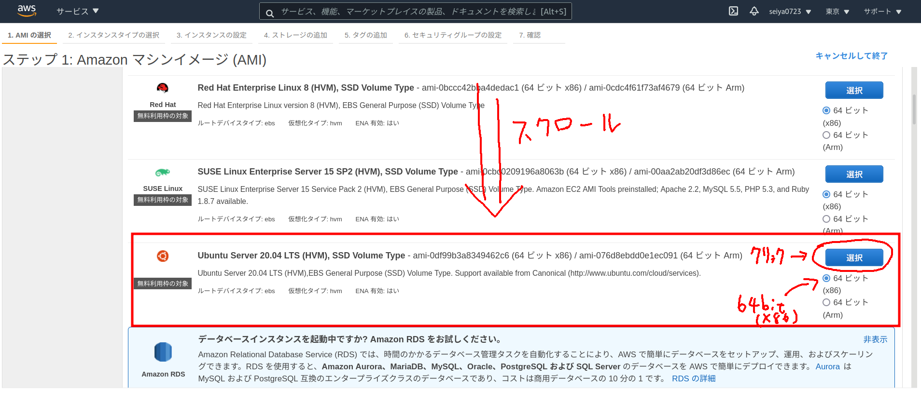Choose 64-bit x86 for Ubuntu Server
Viewport: 921px width, 418px height.
coord(826,278)
